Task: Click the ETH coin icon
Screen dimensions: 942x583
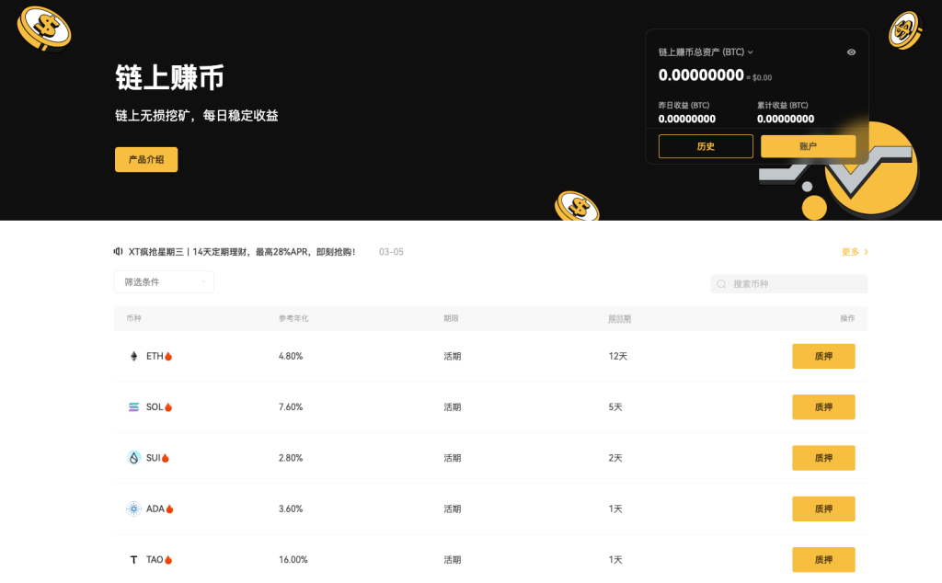Action: pos(132,356)
